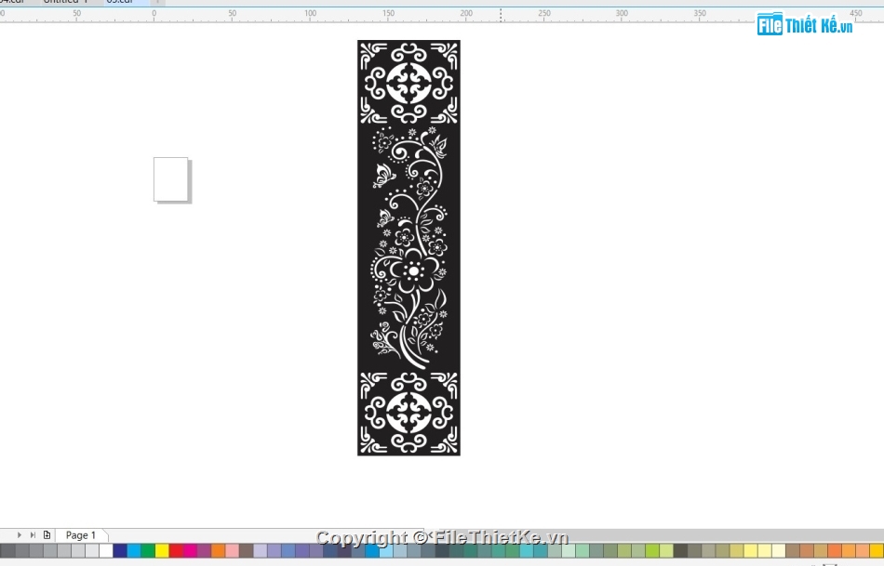The width and height of the screenshot is (884, 566).
Task: Add a new page with plus-page icon
Action: coord(47,535)
